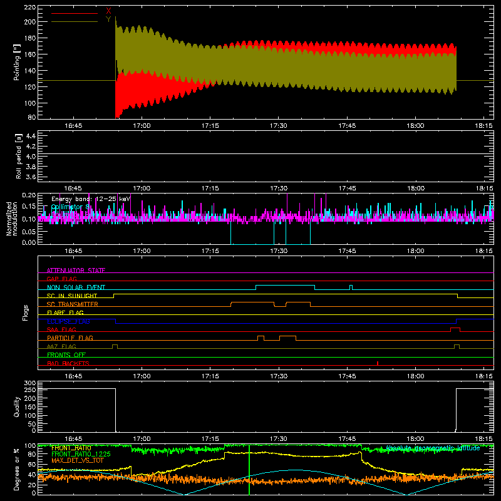Click the blue ECLIPSE_FLAG label
Screen dimensions: 501x501
[x=68, y=321]
